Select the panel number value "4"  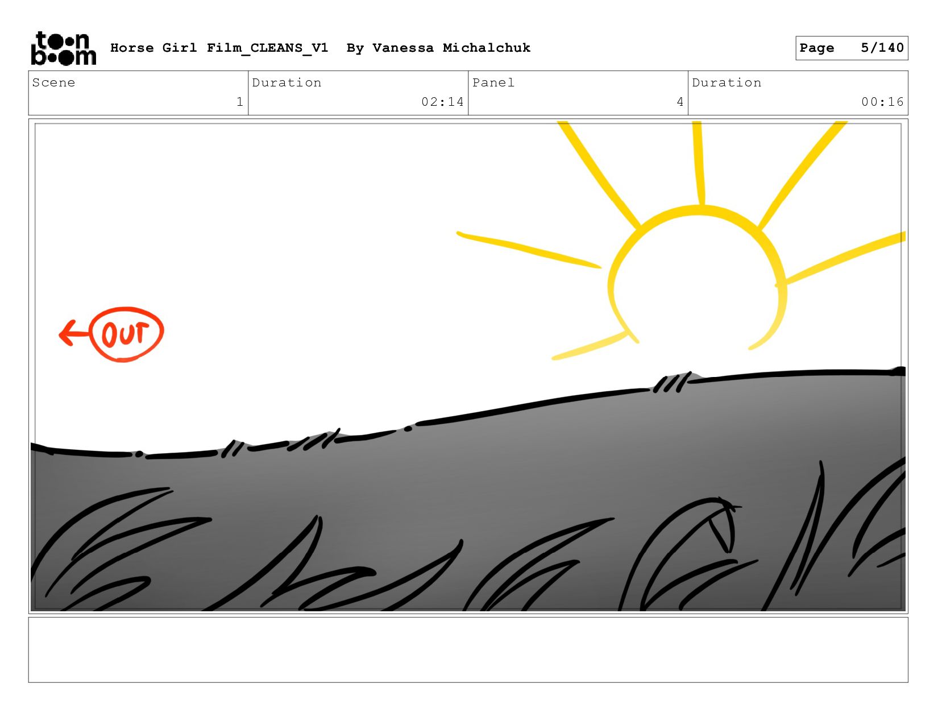[x=680, y=102]
